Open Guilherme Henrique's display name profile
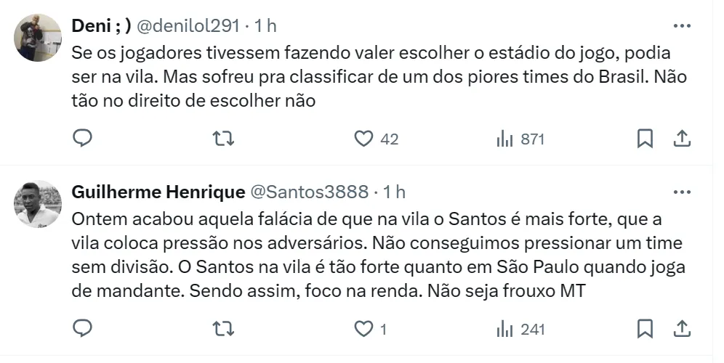 pyautogui.click(x=158, y=192)
